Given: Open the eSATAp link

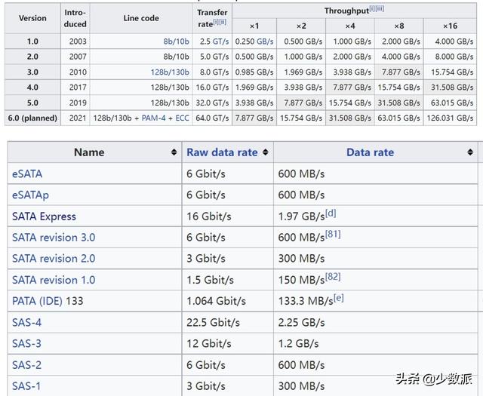Looking at the screenshot, I should point(30,195).
